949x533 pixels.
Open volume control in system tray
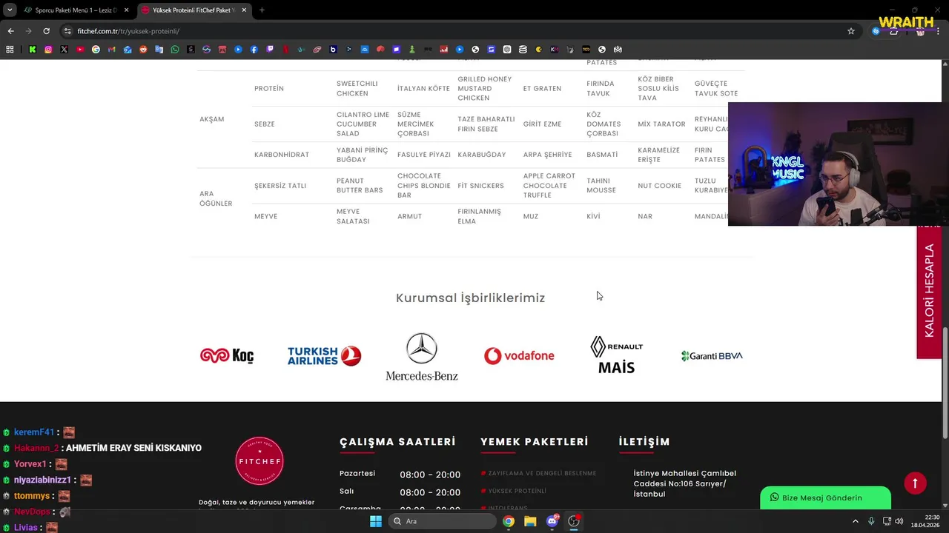click(899, 521)
